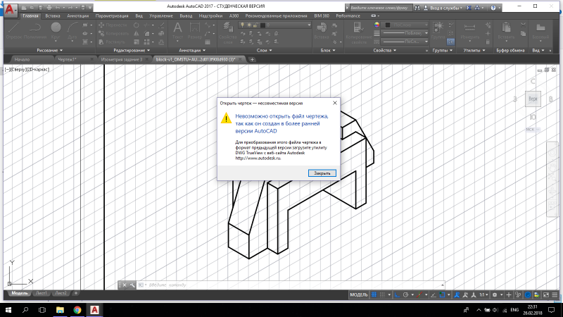The height and width of the screenshot is (317, 563).
Task: Toggle ortho mode in status bar
Action: 397,294
